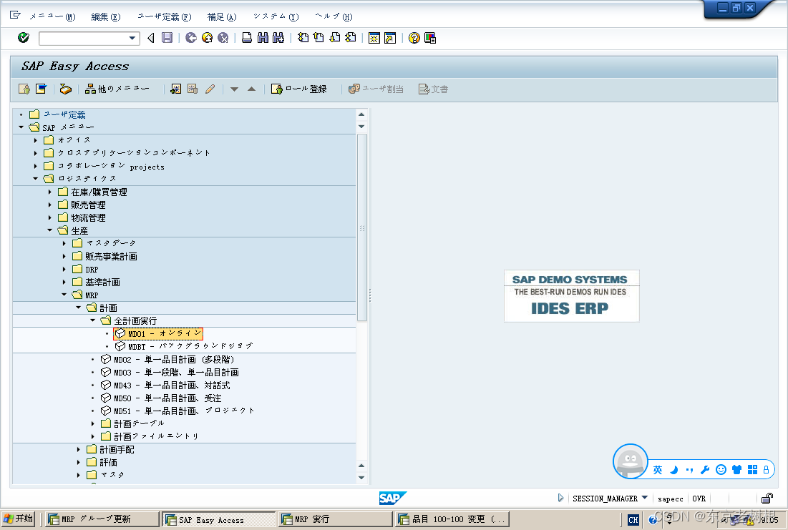The width and height of the screenshot is (788, 530).
Task: Open the IME wrench settings icon
Action: pyautogui.click(x=705, y=470)
